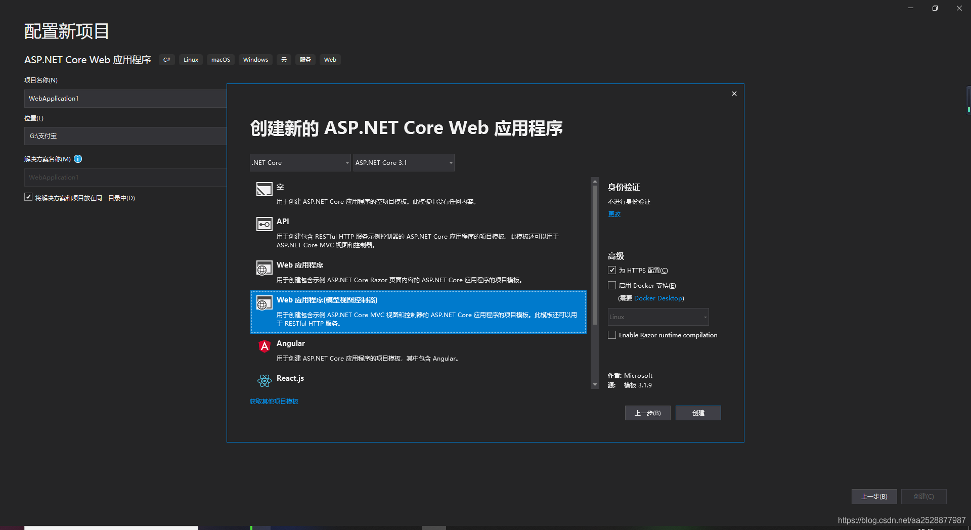The image size is (971, 530).
Task: Click the 作者: Microsoft text
Action: [630, 376]
